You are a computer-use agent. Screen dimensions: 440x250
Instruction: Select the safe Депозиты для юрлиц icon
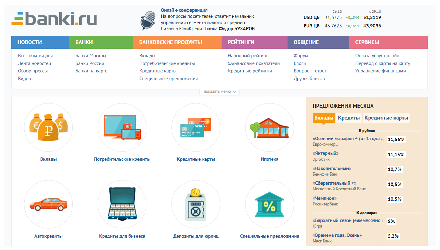pyautogui.click(x=196, y=204)
